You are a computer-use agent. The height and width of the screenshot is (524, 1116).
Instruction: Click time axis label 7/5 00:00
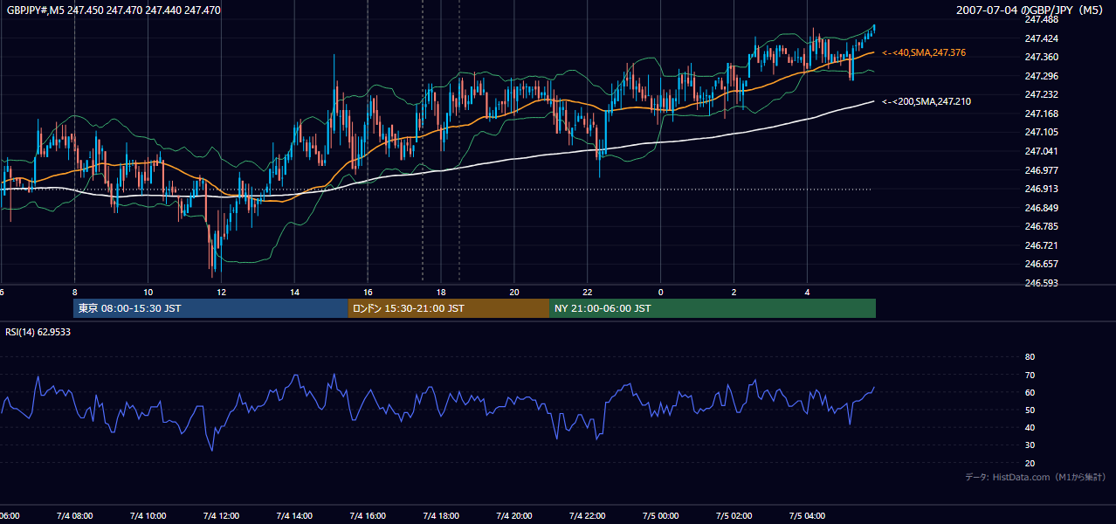coord(660,515)
